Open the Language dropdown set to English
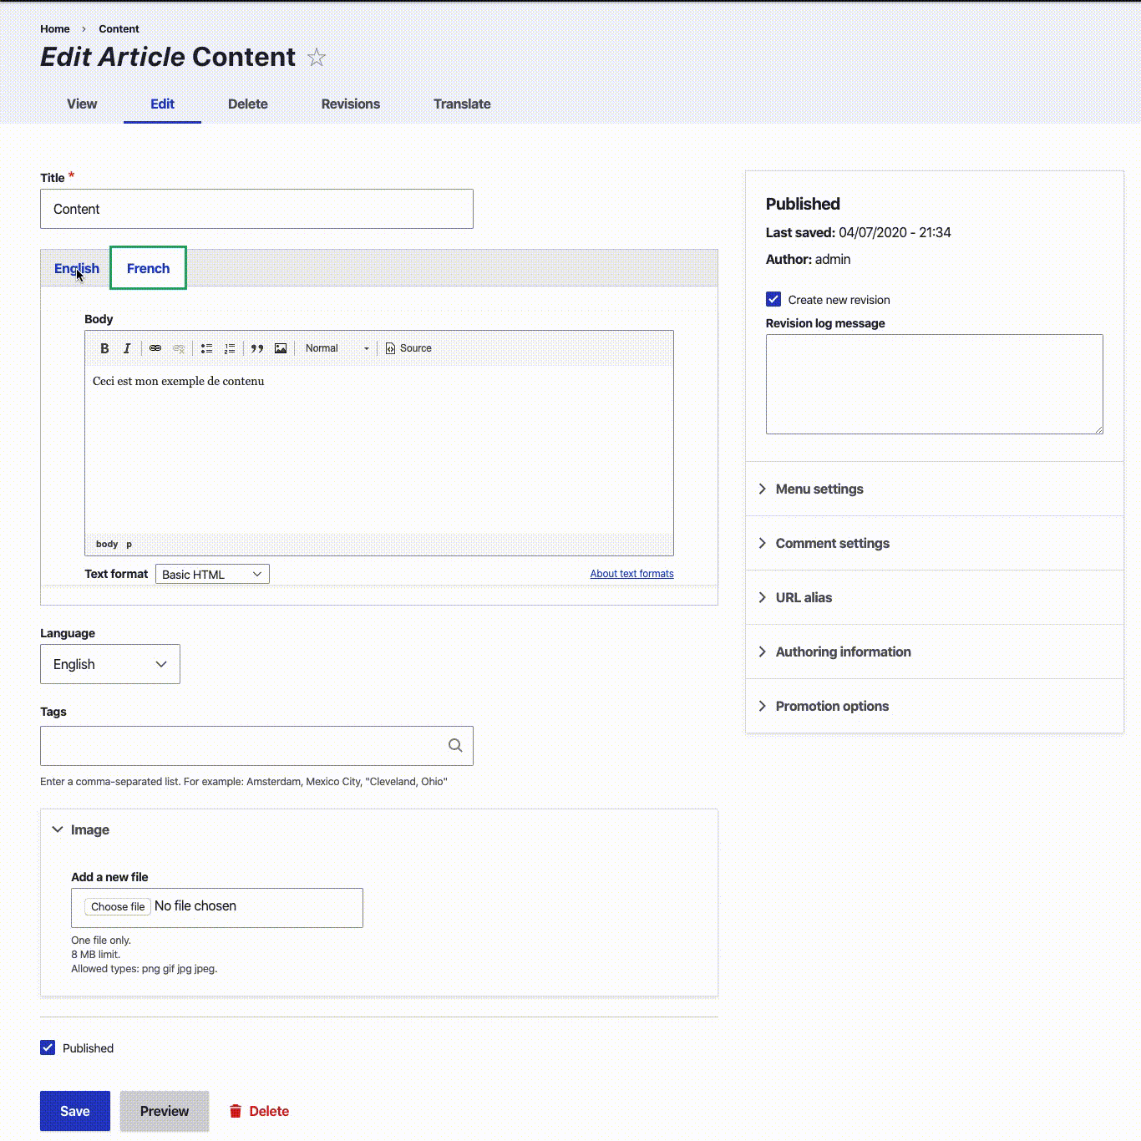The width and height of the screenshot is (1141, 1141). [110, 664]
